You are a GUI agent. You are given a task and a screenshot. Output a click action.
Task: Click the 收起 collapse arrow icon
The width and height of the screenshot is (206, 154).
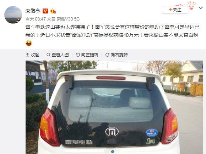tap(27, 55)
